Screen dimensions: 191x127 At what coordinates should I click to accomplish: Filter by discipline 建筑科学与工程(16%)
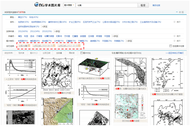(x=58, y=22)
